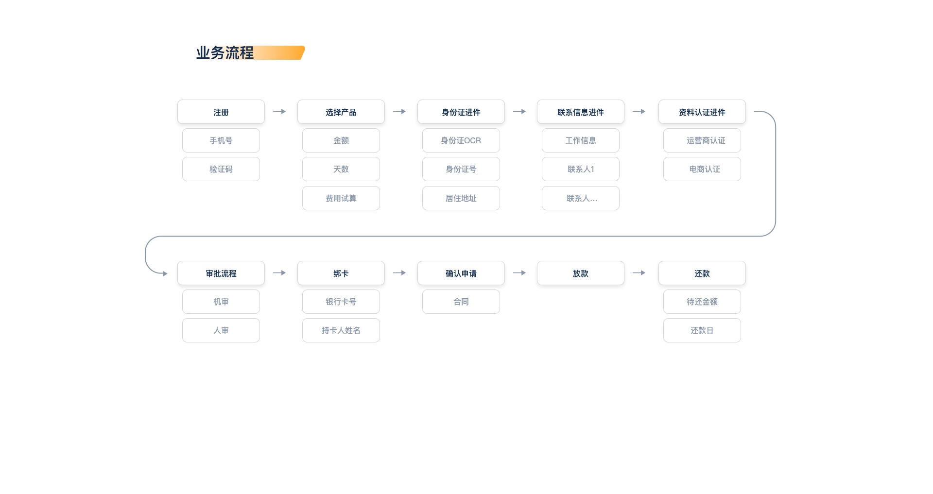The image size is (933, 494).
Task: Click the 资料认证进件 step box
Action: point(702,112)
